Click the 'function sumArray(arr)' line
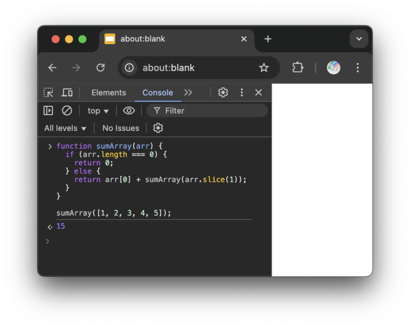 coord(109,146)
